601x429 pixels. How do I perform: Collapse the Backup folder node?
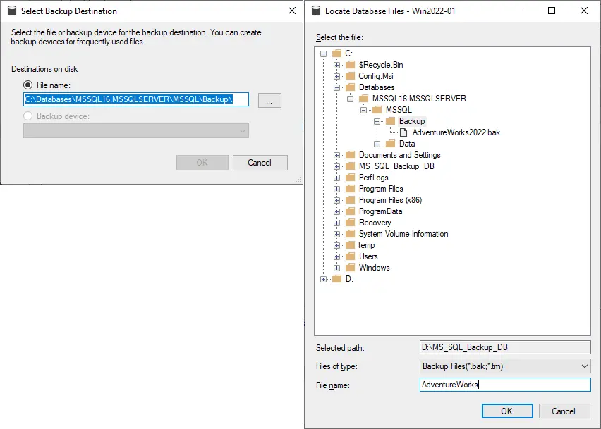pyautogui.click(x=377, y=121)
